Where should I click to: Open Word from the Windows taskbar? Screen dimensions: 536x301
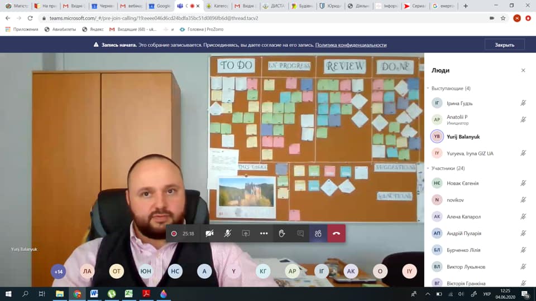(x=94, y=294)
